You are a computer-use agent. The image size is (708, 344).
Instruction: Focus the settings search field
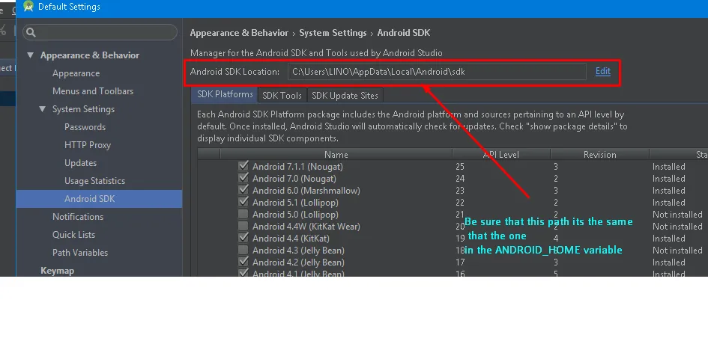click(100, 32)
